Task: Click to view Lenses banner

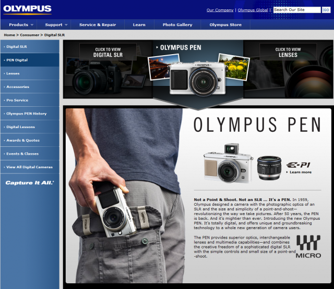Action: tap(288, 52)
